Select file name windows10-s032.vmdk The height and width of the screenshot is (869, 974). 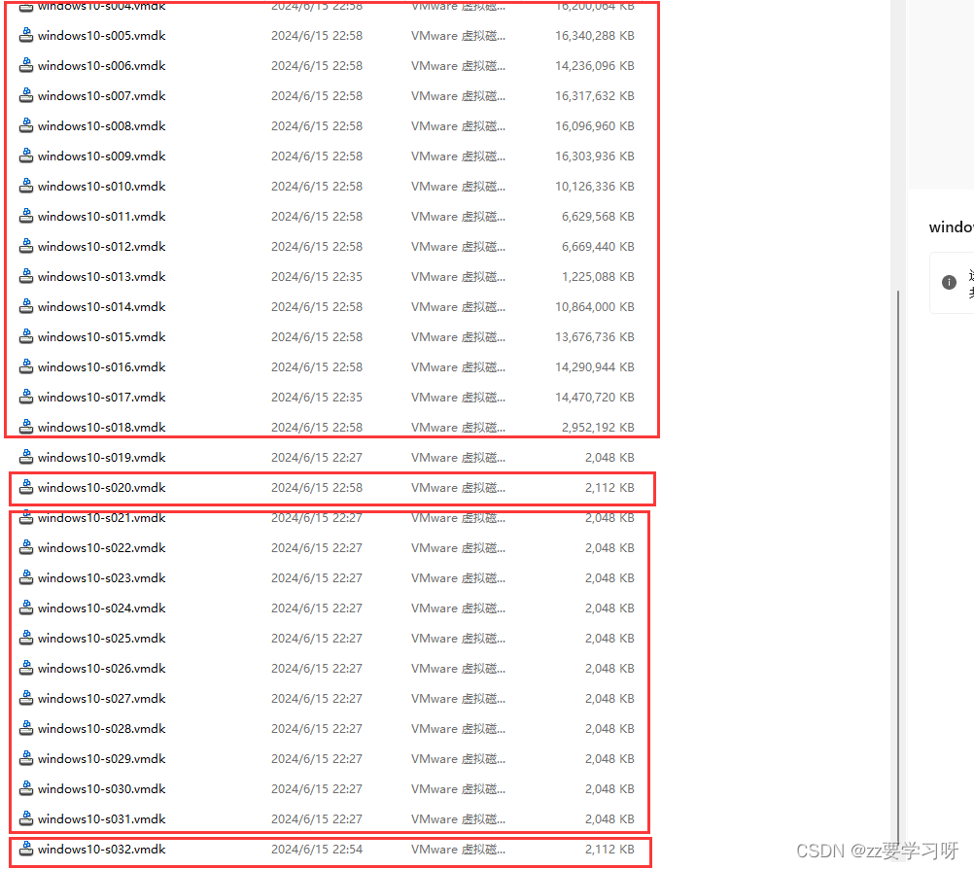(101, 850)
